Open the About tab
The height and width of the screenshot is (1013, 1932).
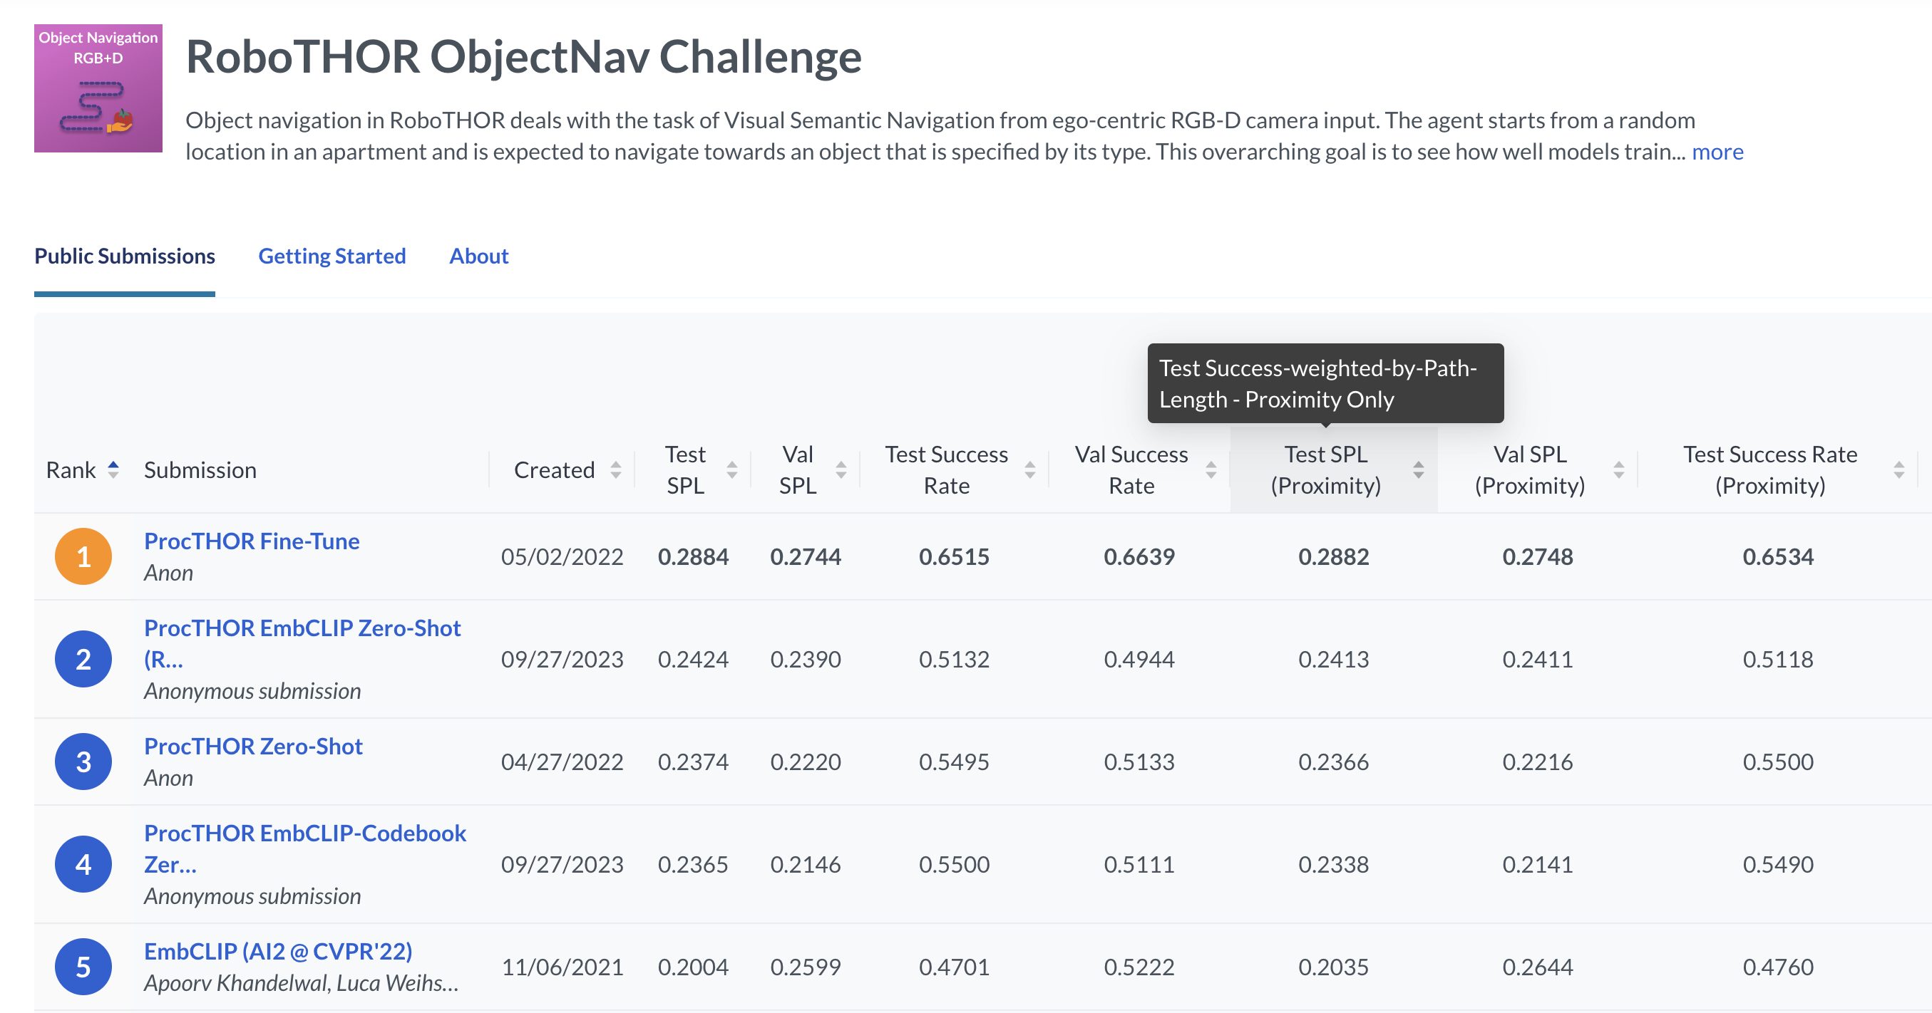point(478,256)
